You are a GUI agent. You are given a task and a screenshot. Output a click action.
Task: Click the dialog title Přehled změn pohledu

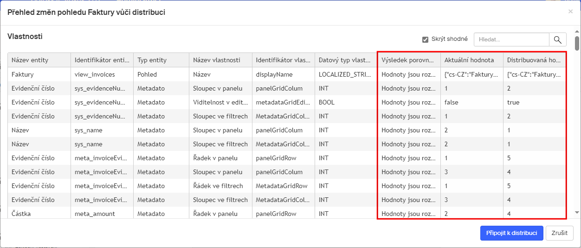(x=86, y=12)
